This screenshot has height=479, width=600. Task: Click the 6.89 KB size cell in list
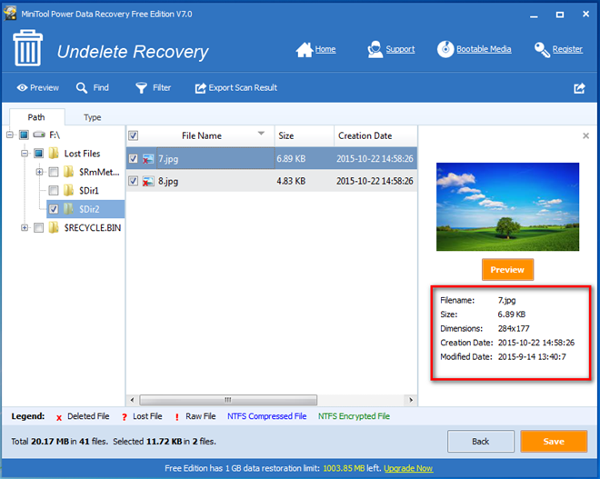tap(291, 159)
